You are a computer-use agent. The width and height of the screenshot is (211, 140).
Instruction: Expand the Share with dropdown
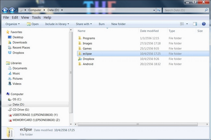(84, 24)
